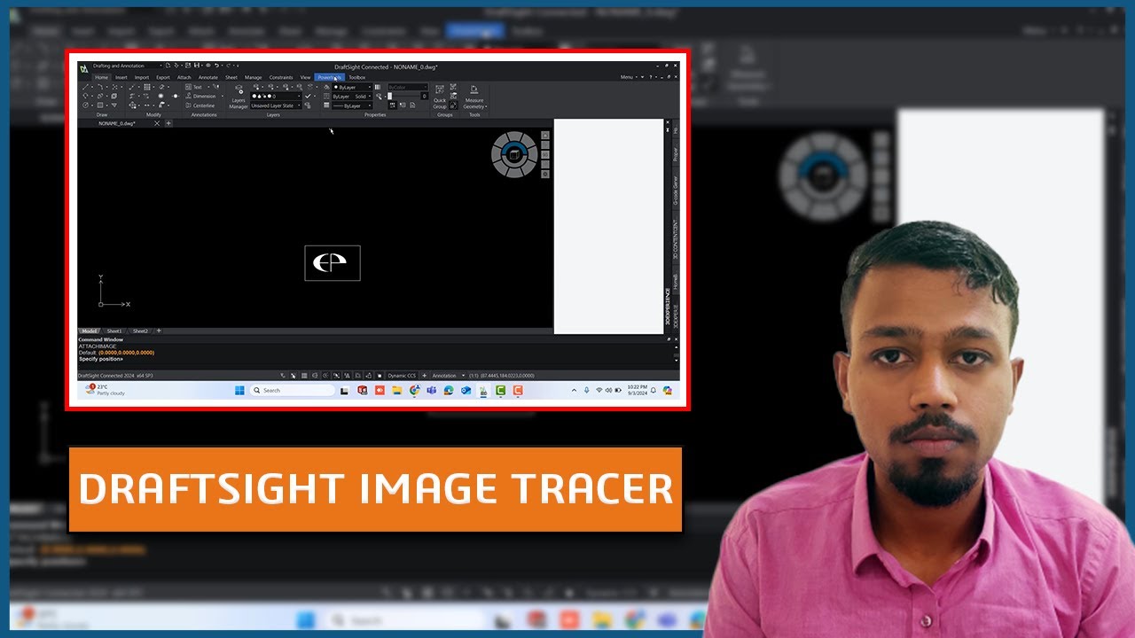Open the weather widget showing 23°C
Viewport: 1135px width, 638px height.
[105, 390]
